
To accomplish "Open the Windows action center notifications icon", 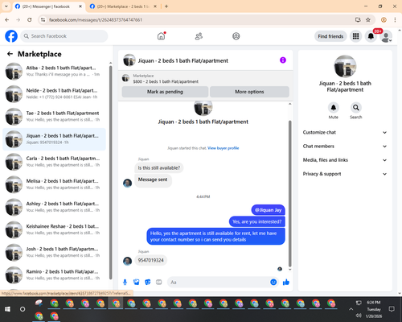I will pyautogui.click(x=392, y=309).
